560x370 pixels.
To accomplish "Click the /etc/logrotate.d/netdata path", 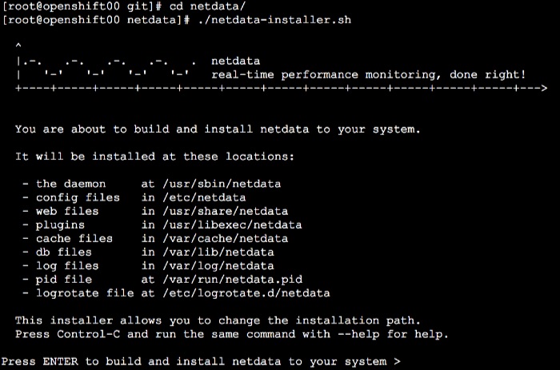I will click(246, 293).
